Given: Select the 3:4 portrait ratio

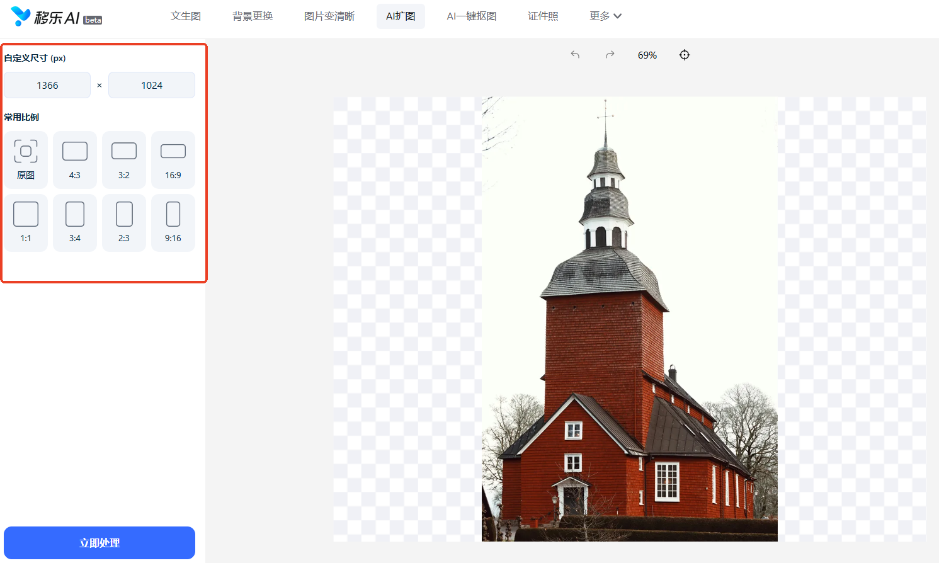Looking at the screenshot, I should click(x=75, y=223).
